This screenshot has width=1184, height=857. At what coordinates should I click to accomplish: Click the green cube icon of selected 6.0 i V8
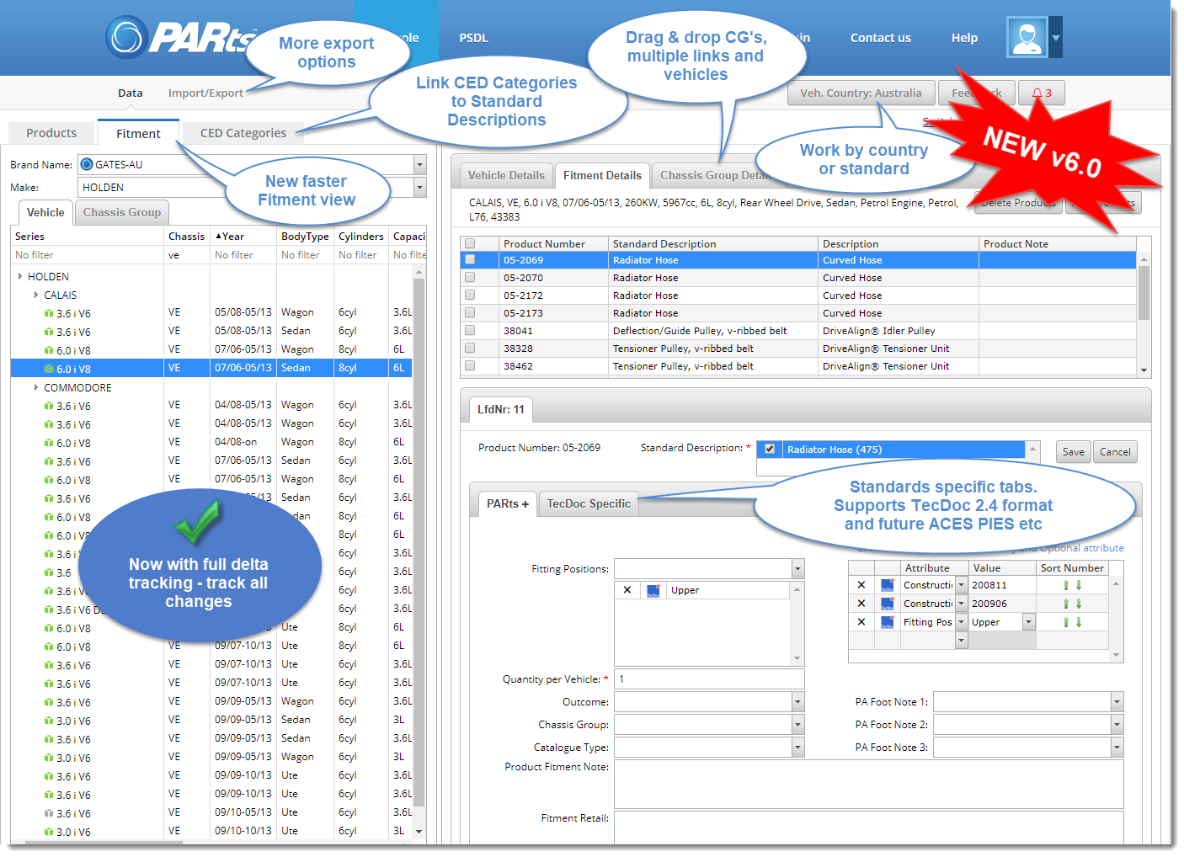coord(49,369)
